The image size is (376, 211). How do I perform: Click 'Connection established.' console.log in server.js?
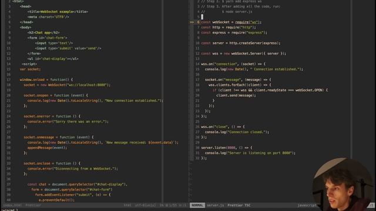click(x=254, y=69)
